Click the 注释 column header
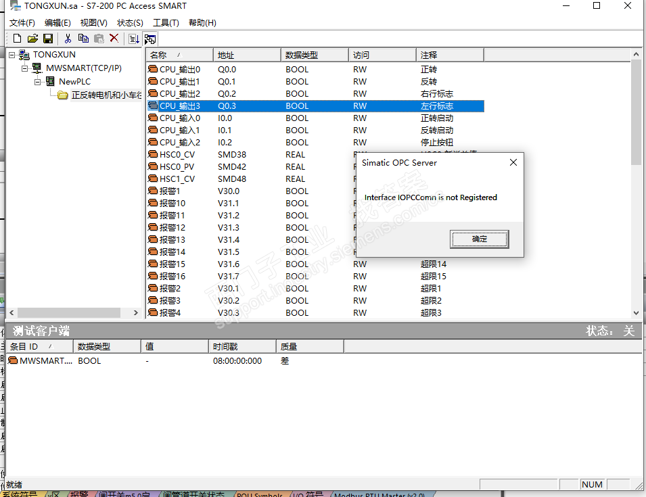The width and height of the screenshot is (646, 497). (x=451, y=55)
